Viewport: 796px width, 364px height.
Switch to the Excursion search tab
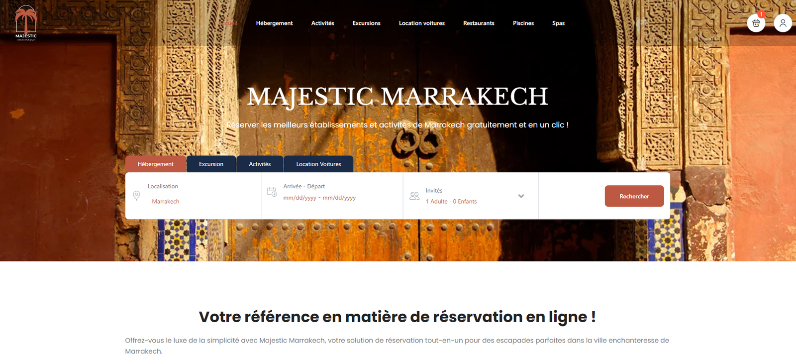(x=211, y=164)
